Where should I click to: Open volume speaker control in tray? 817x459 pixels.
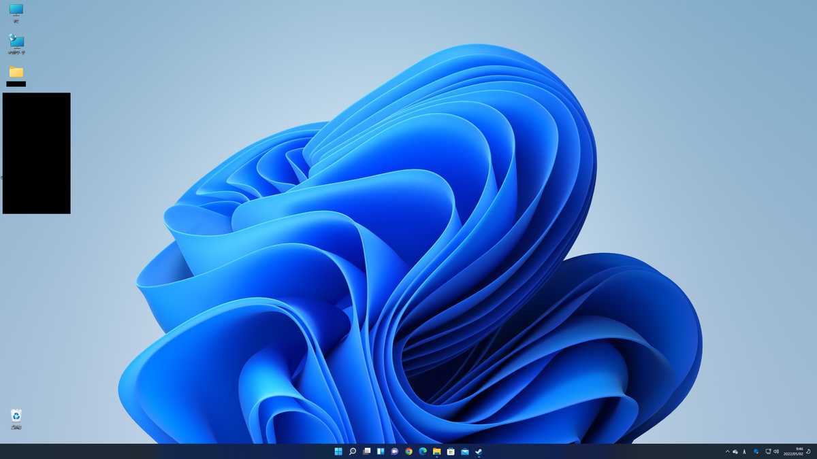tap(776, 452)
